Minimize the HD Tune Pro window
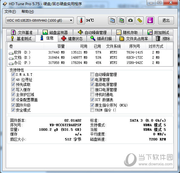This screenshot has width=180, height=173. click(151, 3)
